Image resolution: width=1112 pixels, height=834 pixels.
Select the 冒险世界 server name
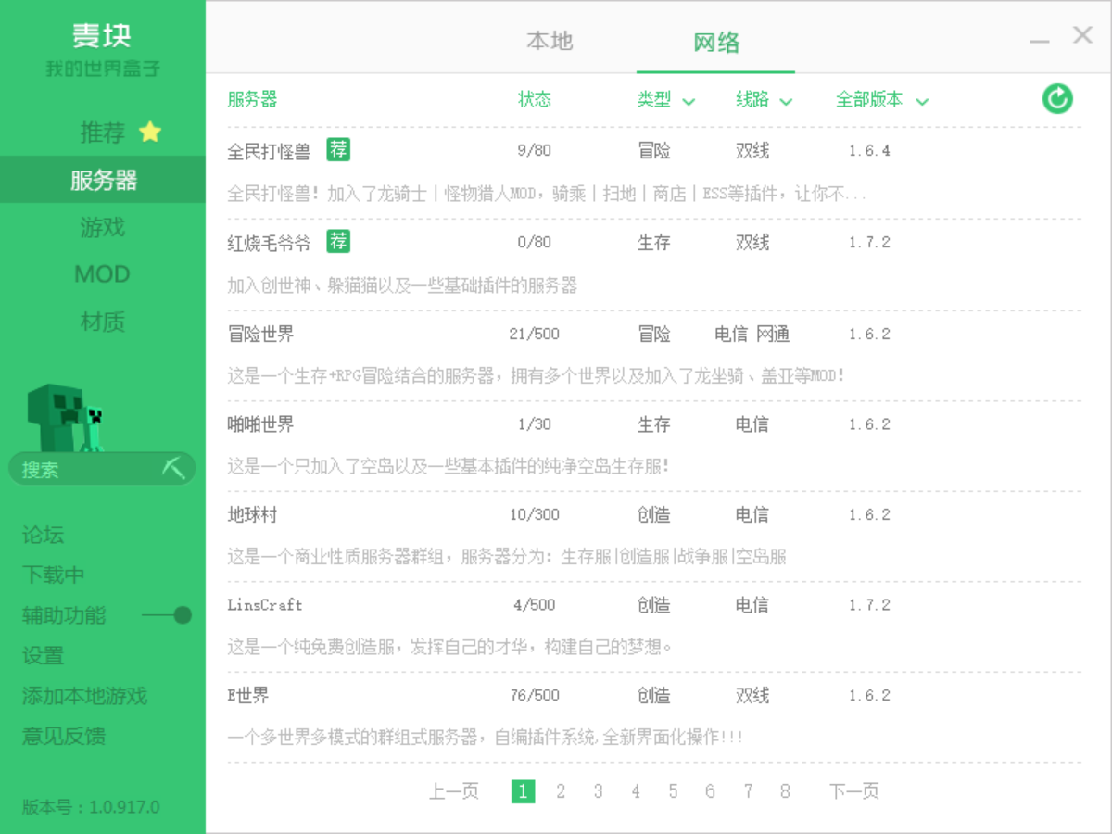pyautogui.click(x=260, y=334)
